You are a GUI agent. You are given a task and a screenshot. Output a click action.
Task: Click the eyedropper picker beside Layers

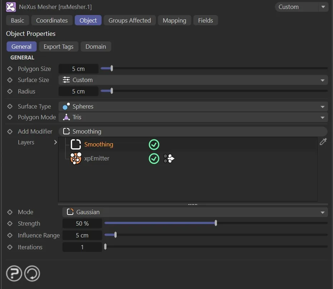point(323,142)
